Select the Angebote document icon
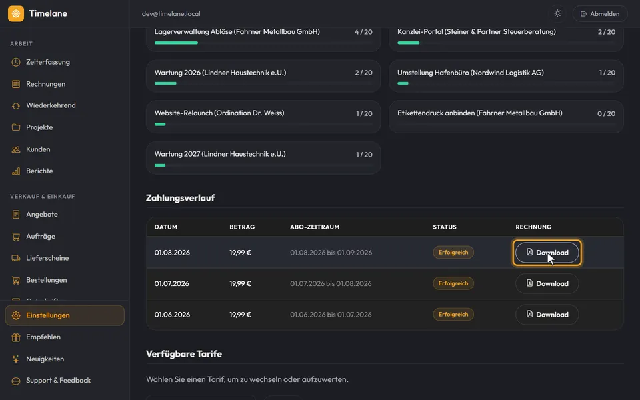The width and height of the screenshot is (640, 400). click(16, 214)
